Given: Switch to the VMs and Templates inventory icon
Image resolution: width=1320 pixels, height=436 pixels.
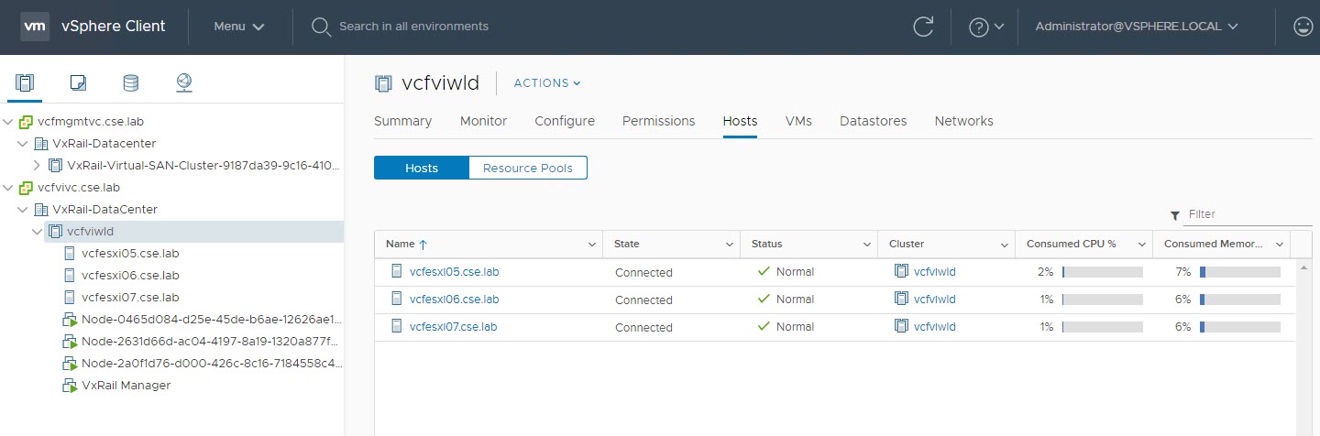Looking at the screenshot, I should click(x=78, y=83).
